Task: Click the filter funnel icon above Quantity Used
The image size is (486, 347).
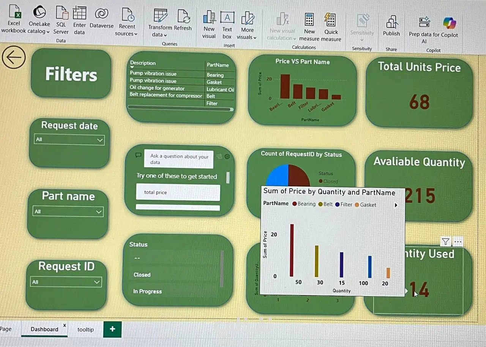Action: click(x=445, y=241)
